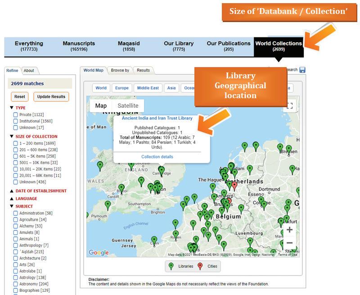Image resolution: width=360 pixels, height=295 pixels.
Task: Click the green Libraries legend pin
Action: point(171,266)
